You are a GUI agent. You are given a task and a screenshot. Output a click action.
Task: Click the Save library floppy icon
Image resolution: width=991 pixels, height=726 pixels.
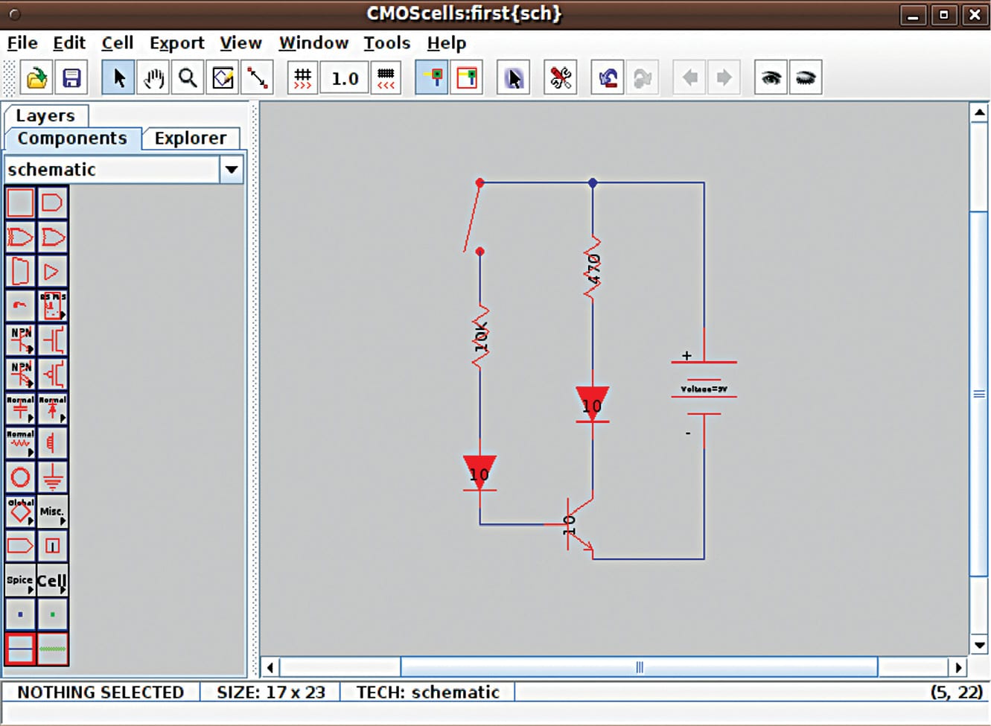(71, 78)
